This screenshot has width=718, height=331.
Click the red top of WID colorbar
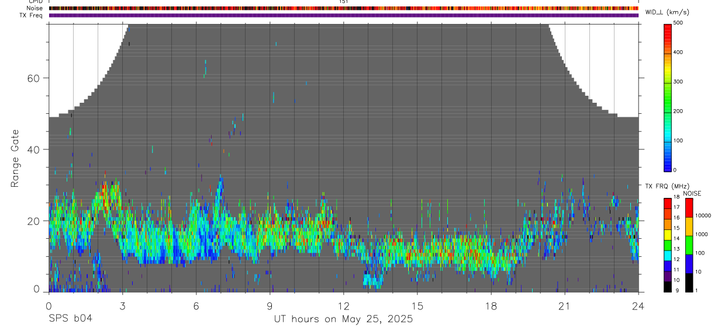[x=668, y=29]
